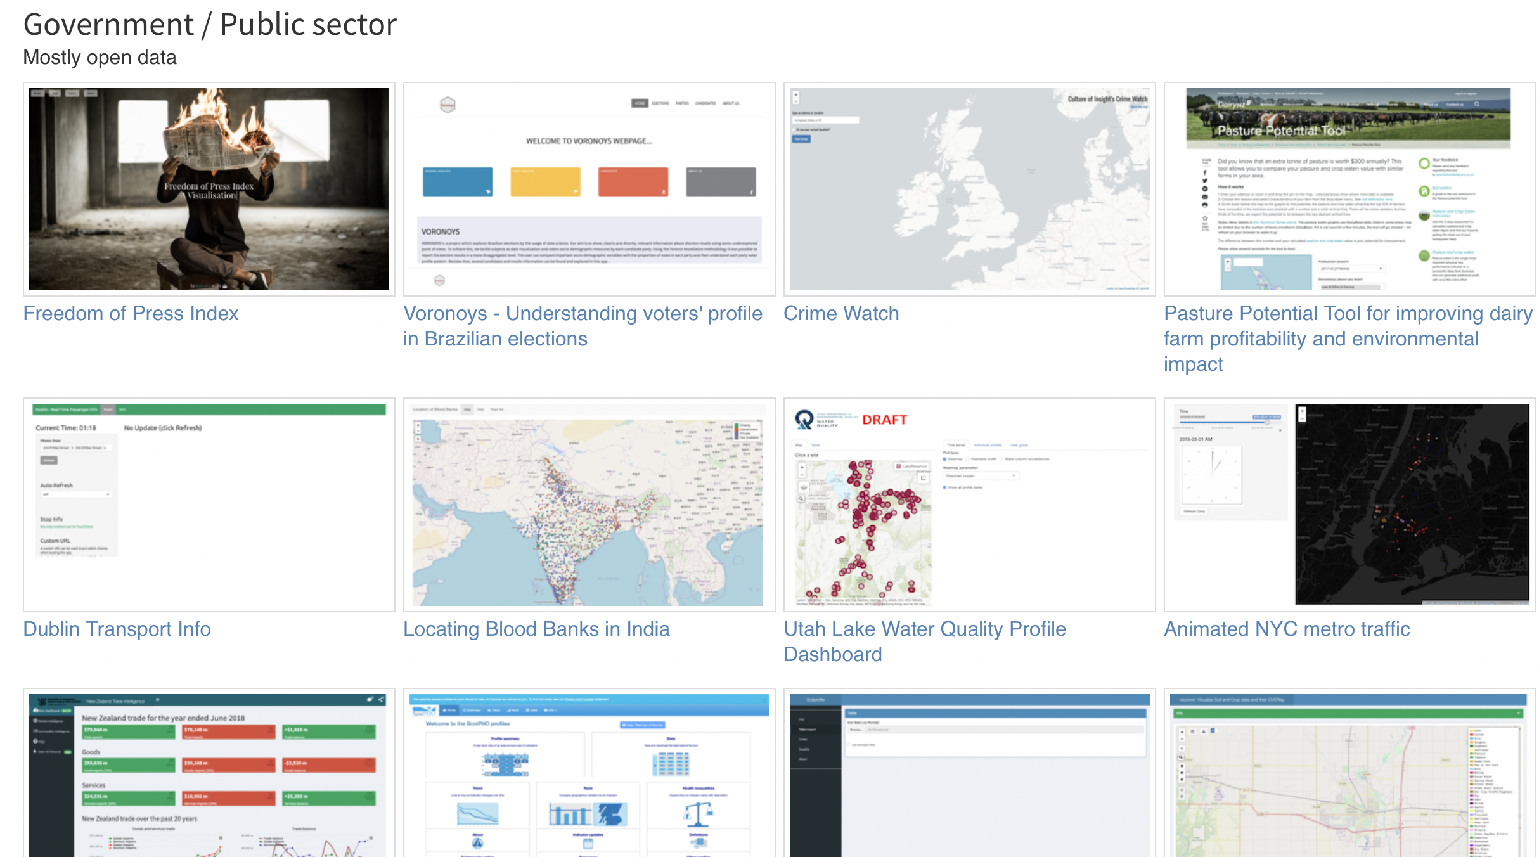The image size is (1539, 857).
Task: Open the Voronoys Brazilian elections link
Action: (x=583, y=326)
